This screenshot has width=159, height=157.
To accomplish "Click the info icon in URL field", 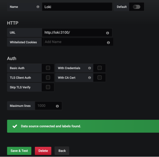I will [108, 33].
